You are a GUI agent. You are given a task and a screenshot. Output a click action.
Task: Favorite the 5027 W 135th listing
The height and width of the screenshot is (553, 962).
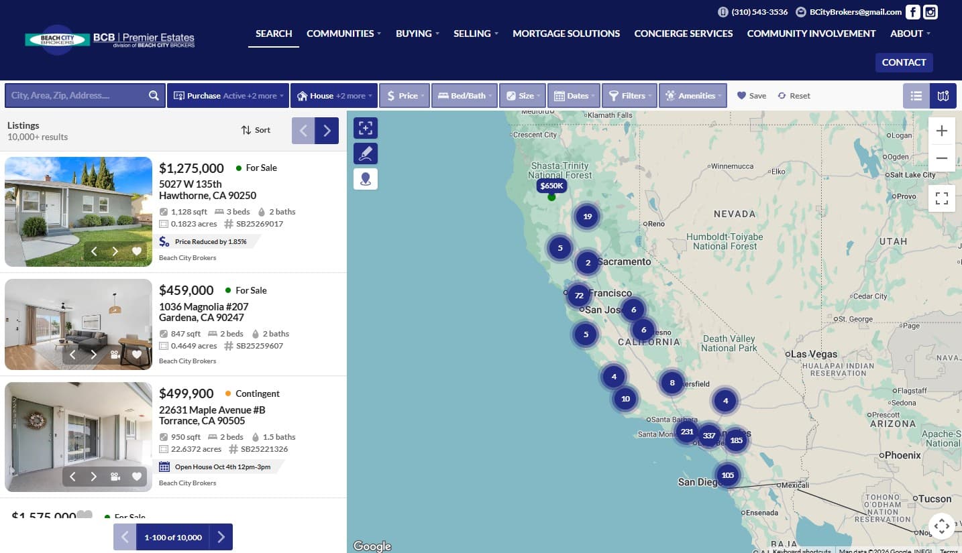137,251
